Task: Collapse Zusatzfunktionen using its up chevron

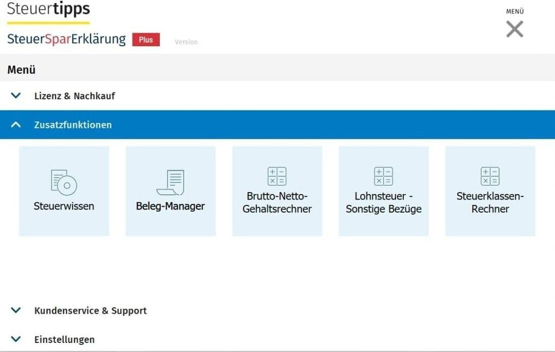Action: pyautogui.click(x=16, y=125)
